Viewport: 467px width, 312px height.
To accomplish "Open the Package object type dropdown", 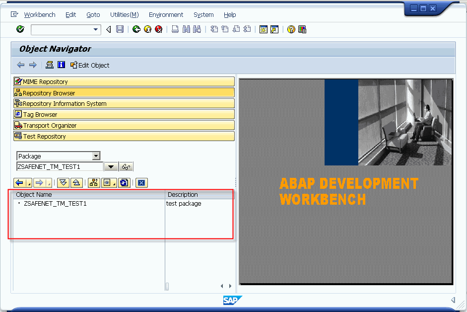I will tap(96, 156).
